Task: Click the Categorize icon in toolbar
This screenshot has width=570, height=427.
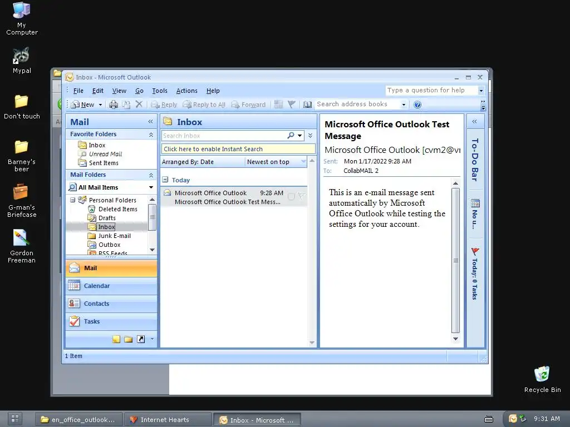Action: (x=278, y=105)
